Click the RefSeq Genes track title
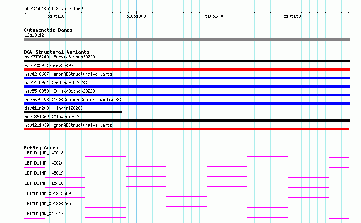Screen dimensions: 361x223 click(x=41, y=148)
